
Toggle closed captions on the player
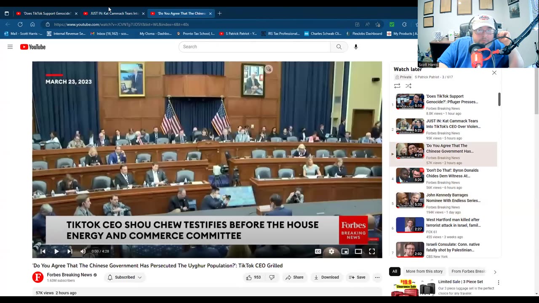click(318, 251)
